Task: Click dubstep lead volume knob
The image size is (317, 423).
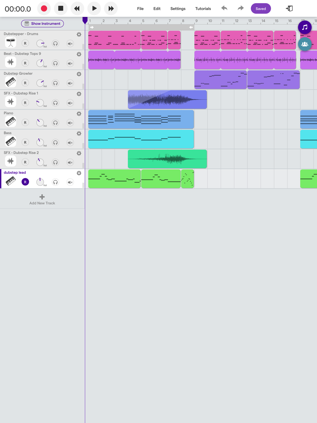Action: [x=40, y=182]
